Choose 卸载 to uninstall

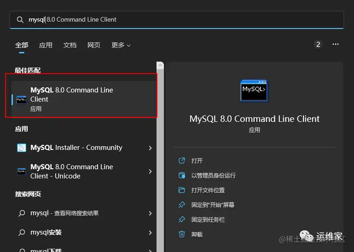197,235
